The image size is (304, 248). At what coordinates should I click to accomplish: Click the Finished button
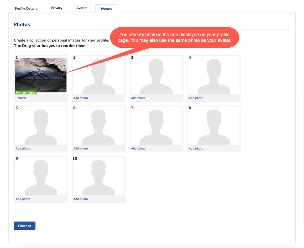coord(24,225)
